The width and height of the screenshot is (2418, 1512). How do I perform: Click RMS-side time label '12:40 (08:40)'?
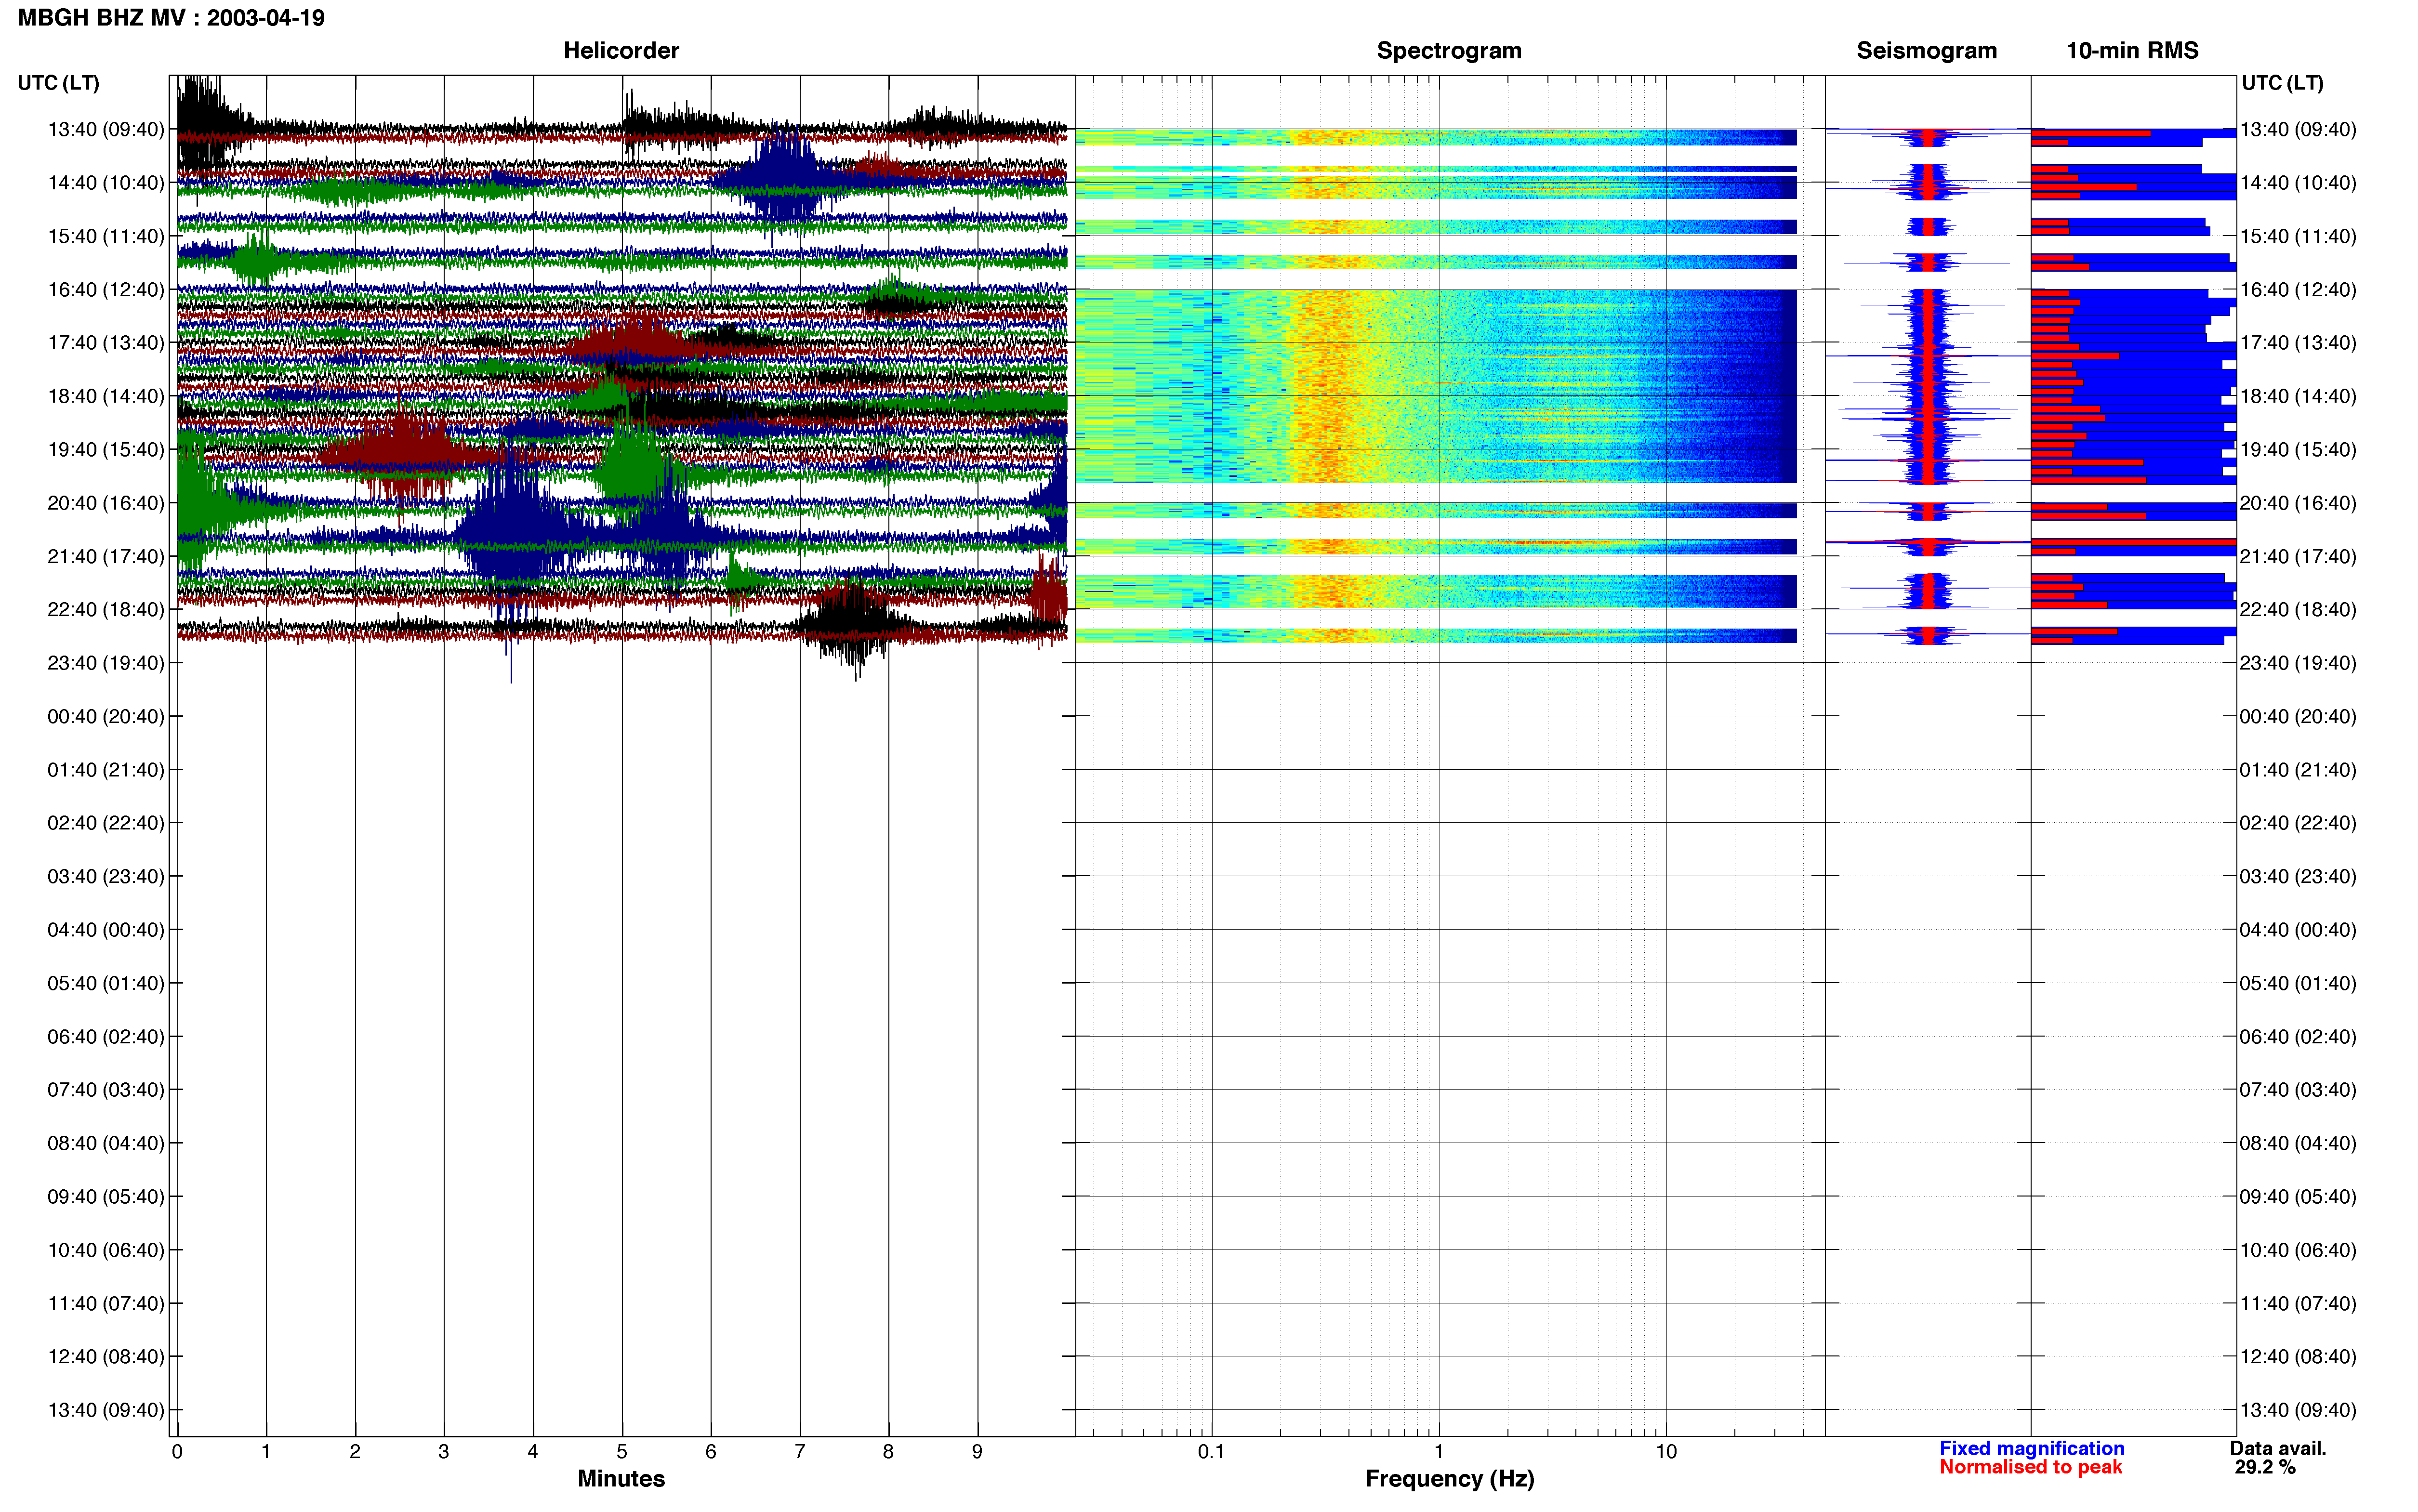click(x=2298, y=1357)
